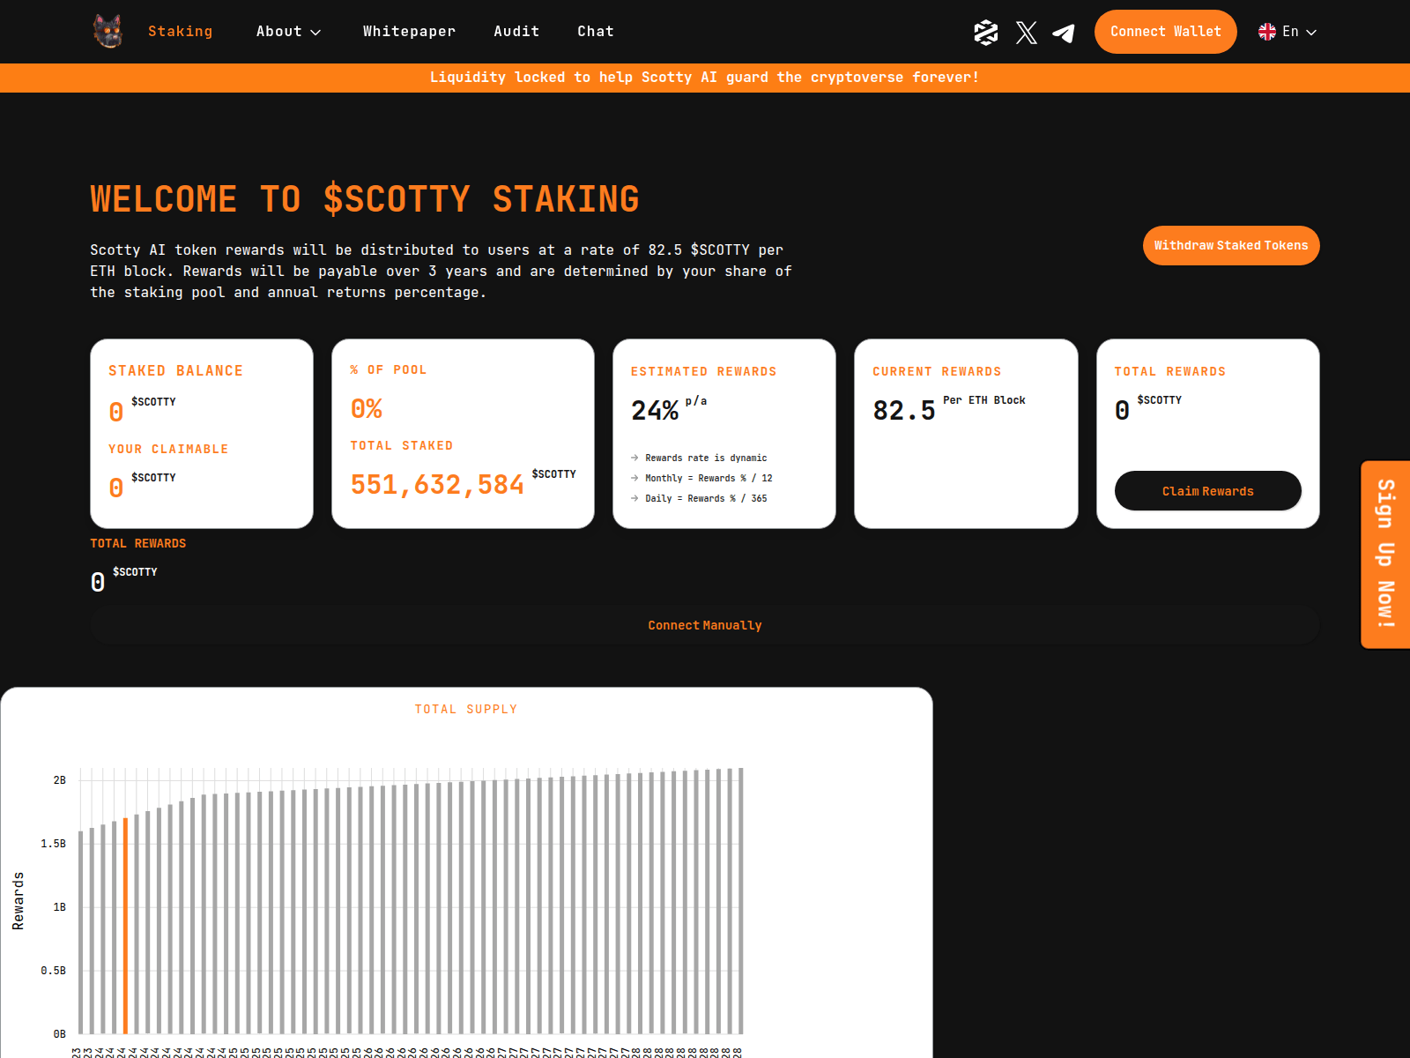Open the DEXTools icon link

[x=985, y=33]
